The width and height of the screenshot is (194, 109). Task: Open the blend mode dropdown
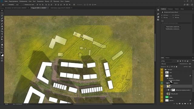coord(170,64)
